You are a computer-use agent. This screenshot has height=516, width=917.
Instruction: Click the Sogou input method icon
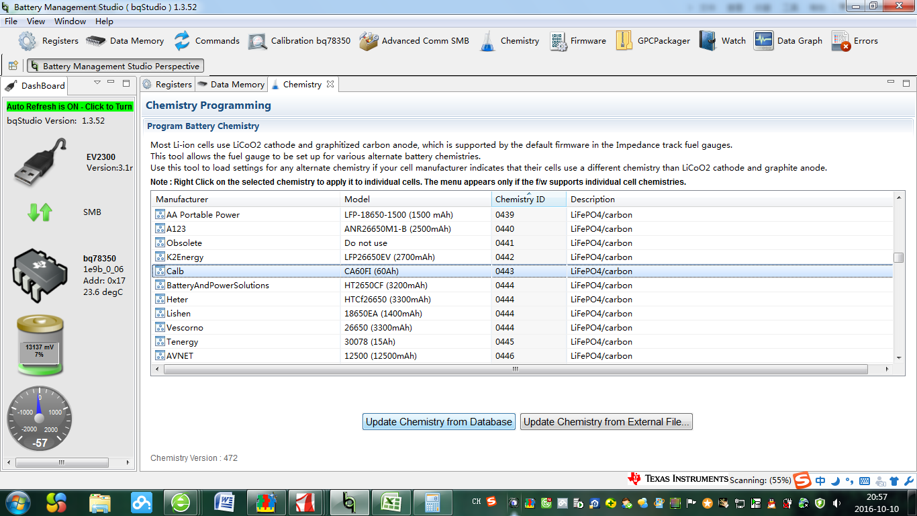802,481
